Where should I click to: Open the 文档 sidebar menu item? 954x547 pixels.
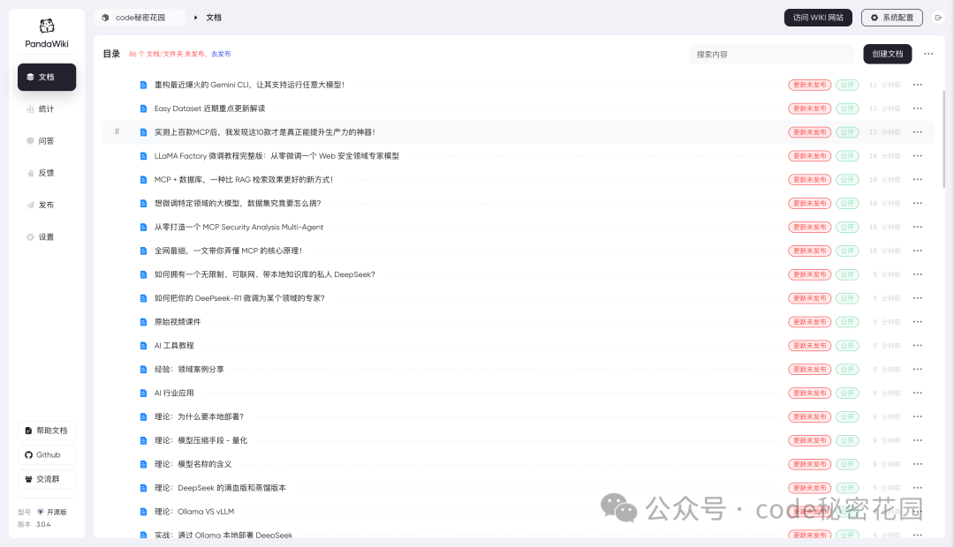pyautogui.click(x=47, y=77)
